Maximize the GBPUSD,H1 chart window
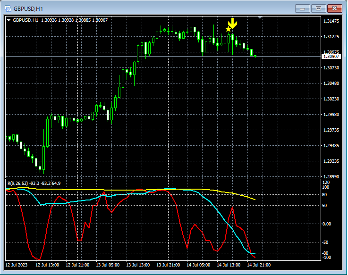Viewport: 348px width, 275px height. [318, 8]
